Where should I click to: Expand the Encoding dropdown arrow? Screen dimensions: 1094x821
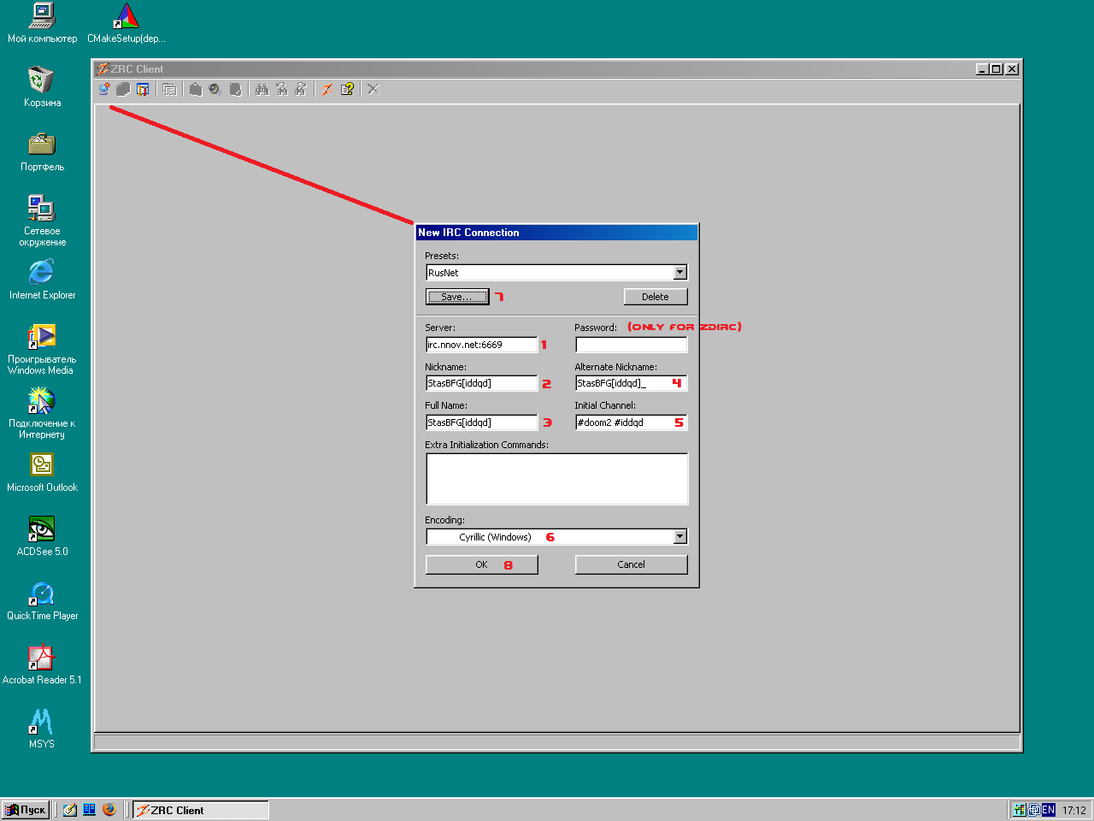tap(680, 537)
